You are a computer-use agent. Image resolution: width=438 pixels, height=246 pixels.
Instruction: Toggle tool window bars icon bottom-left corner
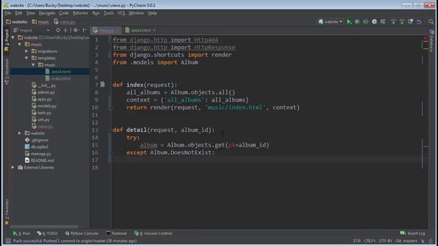pyautogui.click(x=8, y=241)
